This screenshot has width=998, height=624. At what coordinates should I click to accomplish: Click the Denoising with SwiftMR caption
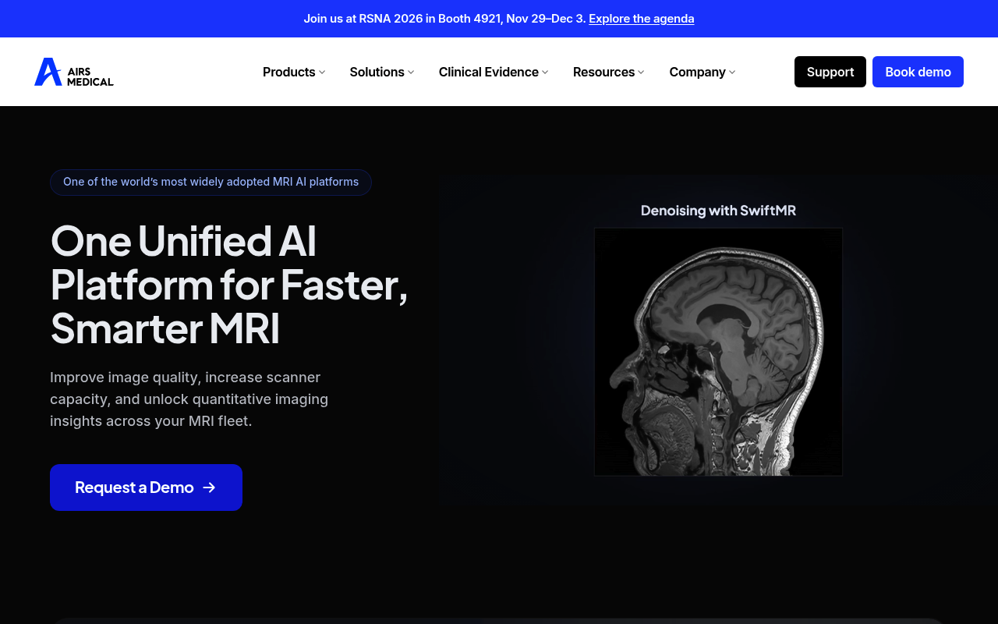coord(718,211)
